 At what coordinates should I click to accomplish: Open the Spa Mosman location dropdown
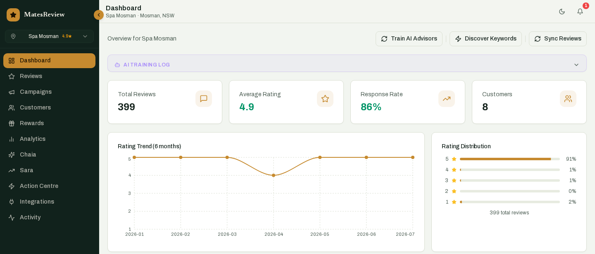(x=49, y=36)
